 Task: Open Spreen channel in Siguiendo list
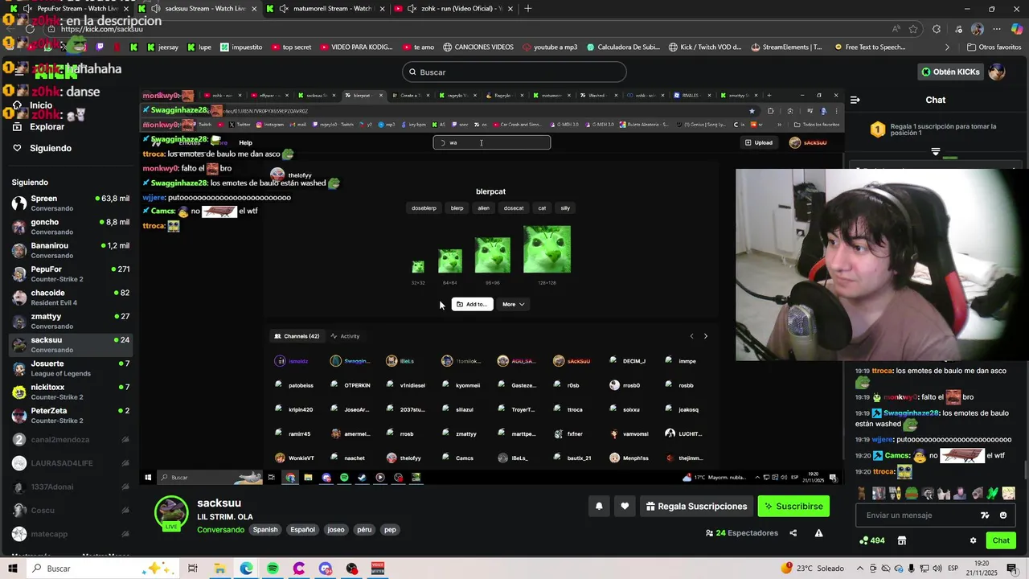(x=71, y=203)
